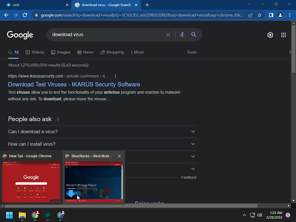Go back to the previous page
The width and height of the screenshot is (296, 222).
tap(6, 15)
